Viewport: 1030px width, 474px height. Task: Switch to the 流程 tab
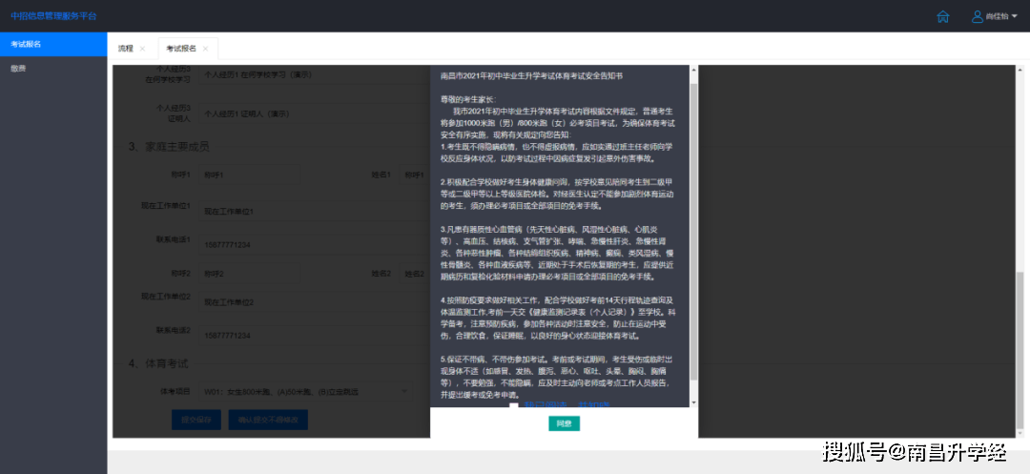126,49
